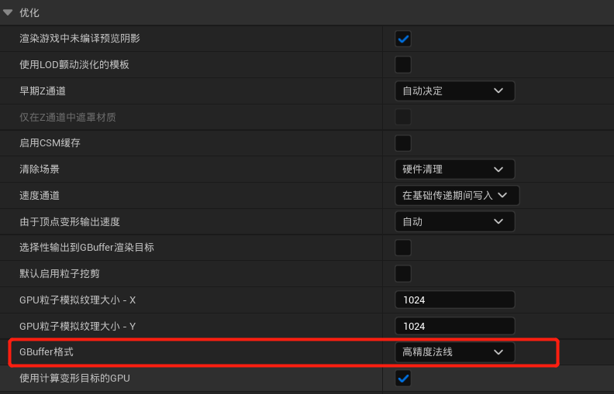Enable 选择性输出到GBuffer渲染目标 checkbox
This screenshot has height=394, width=614.
[x=403, y=248]
